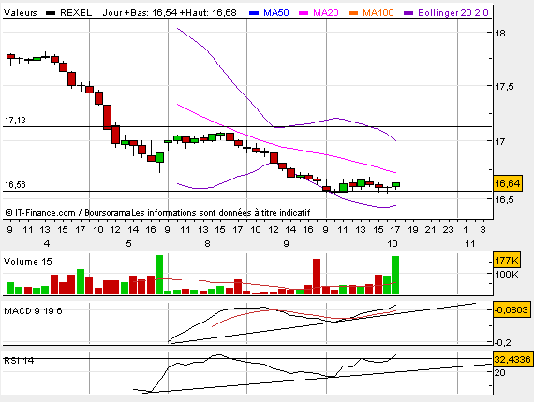The height and width of the screenshot is (402, 534).
Task: Click the tall red volume bar on day 9
Action: (317, 277)
